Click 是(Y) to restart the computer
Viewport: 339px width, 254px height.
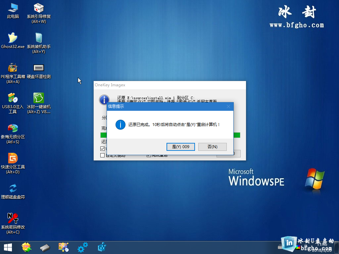point(180,147)
